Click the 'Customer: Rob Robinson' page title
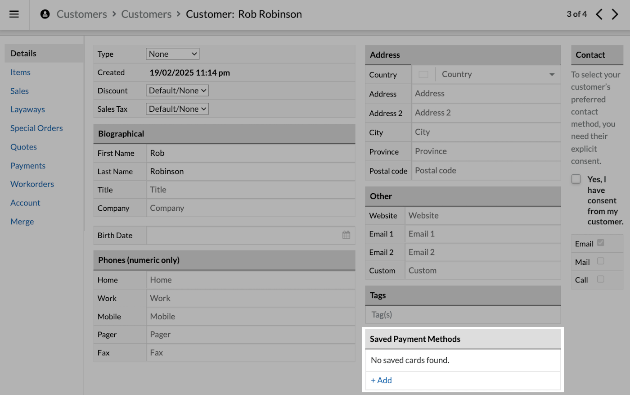This screenshot has height=395, width=630. [x=244, y=14]
